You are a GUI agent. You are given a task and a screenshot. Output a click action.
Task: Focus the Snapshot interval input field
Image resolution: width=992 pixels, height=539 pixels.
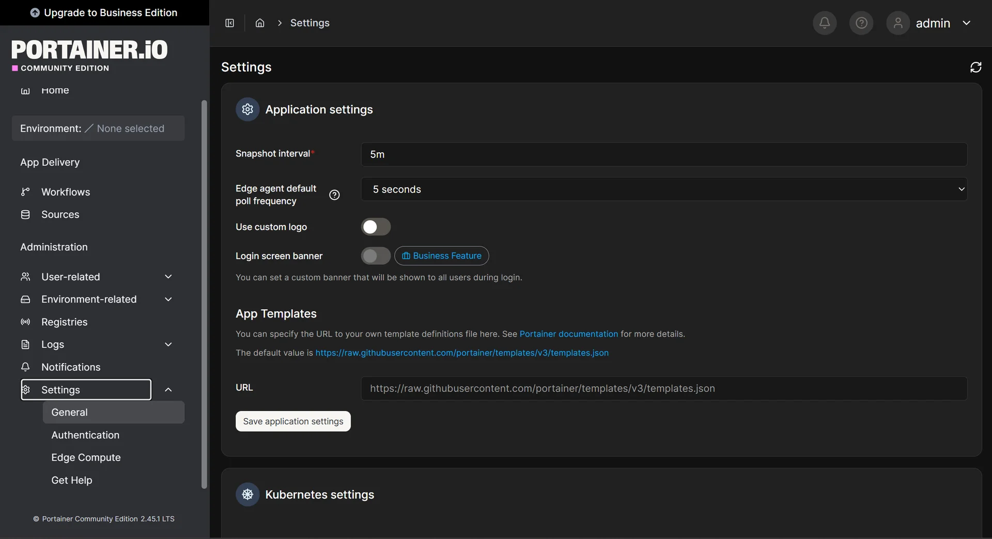pos(664,154)
